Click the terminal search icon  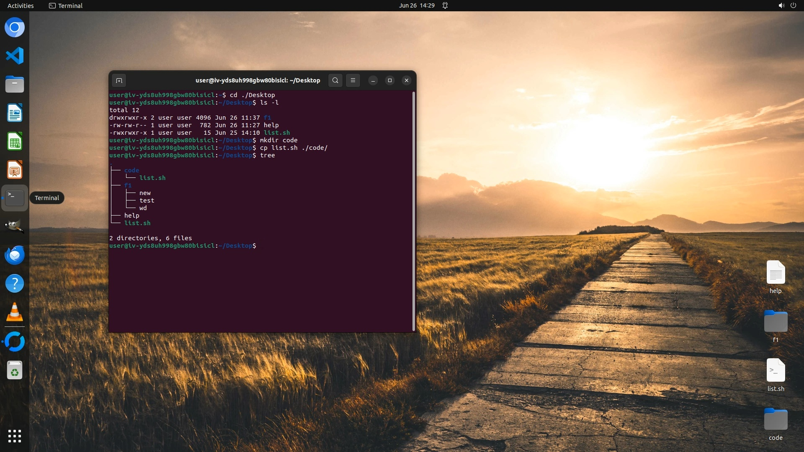[x=335, y=80]
